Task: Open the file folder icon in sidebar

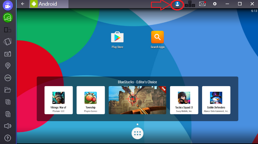Action: (8, 90)
